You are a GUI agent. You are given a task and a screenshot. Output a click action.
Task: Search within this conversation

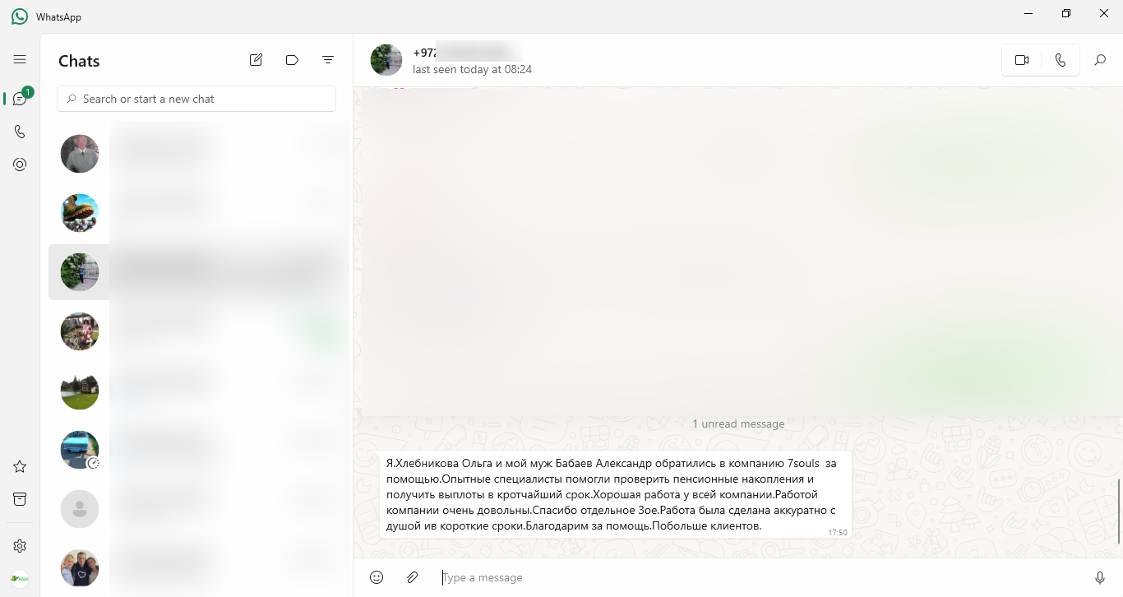point(1100,60)
